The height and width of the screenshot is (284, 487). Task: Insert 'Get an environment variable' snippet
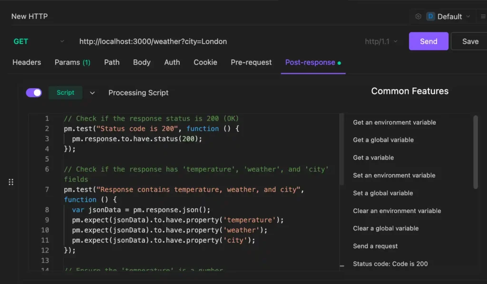394,122
